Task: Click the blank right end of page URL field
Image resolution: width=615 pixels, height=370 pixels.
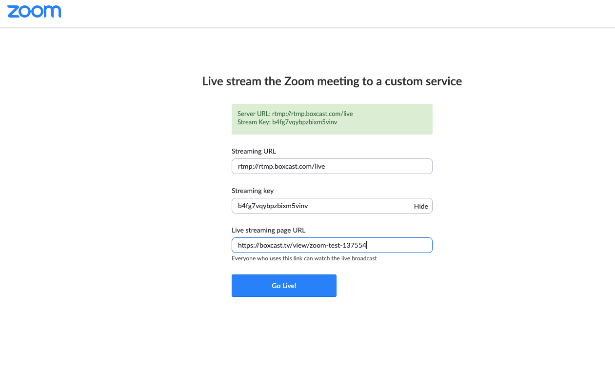Action: click(405, 245)
